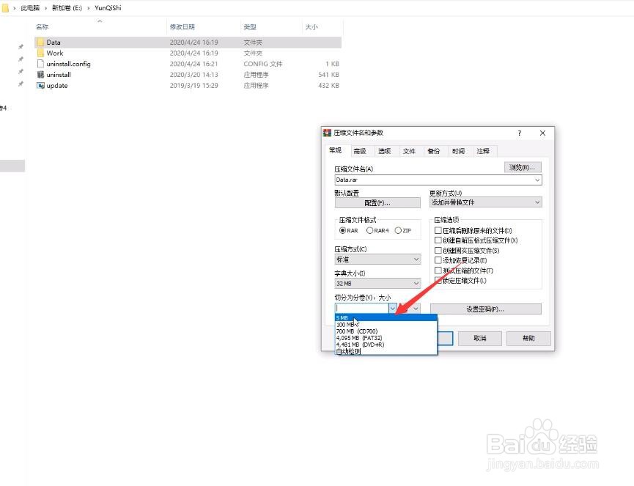The height and width of the screenshot is (486, 634).
Task: Click the 432 KB size cell
Action: [328, 85]
